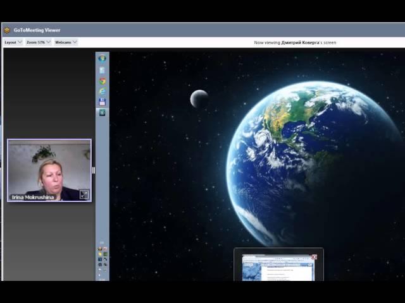Open the document icon below the Start orb
The image size is (405, 303).
[102, 70]
